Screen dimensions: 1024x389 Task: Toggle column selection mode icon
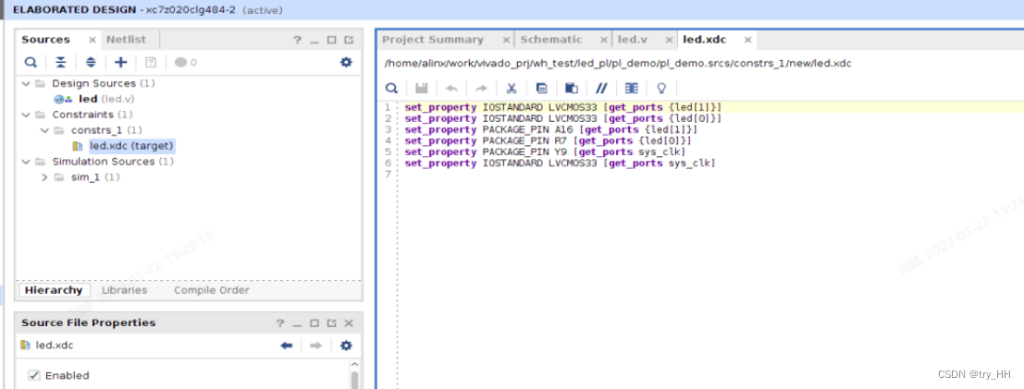pos(632,88)
